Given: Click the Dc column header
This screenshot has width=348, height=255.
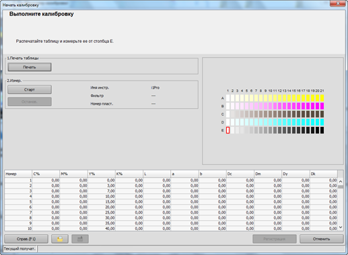Looking at the screenshot, I should click(240, 174).
